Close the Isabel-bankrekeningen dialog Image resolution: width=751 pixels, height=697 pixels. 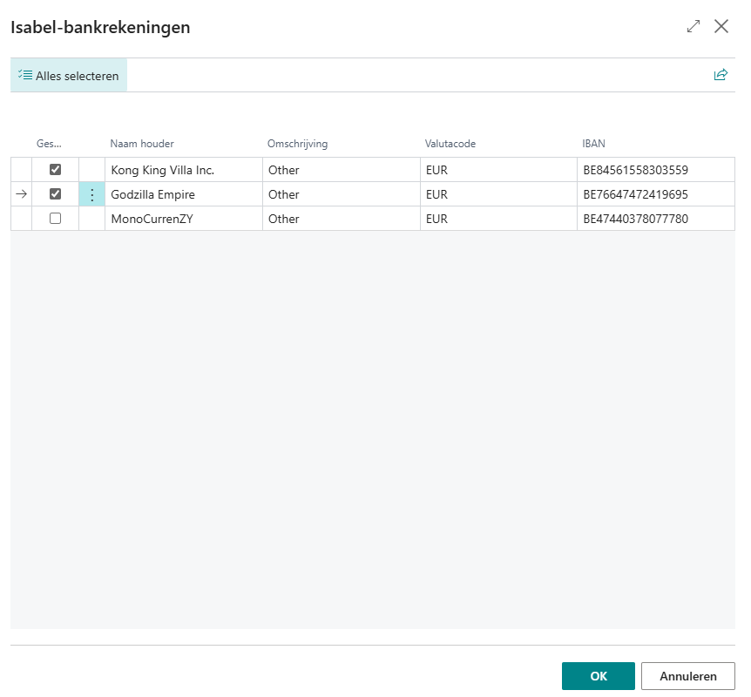[721, 26]
